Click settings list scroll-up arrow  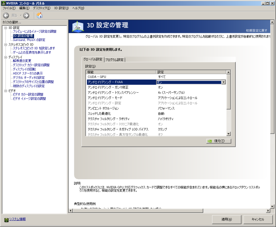tap(228, 72)
